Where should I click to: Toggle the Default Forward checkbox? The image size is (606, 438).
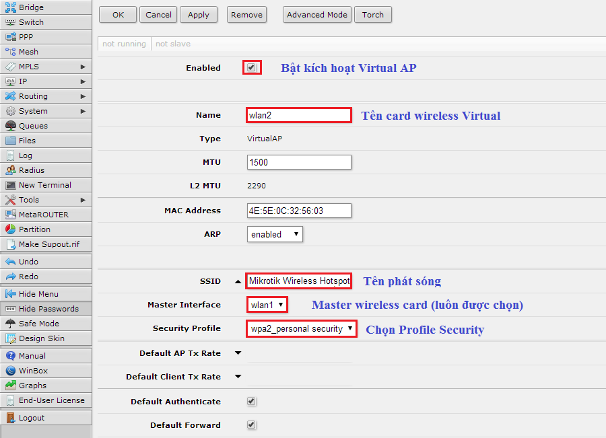click(251, 425)
